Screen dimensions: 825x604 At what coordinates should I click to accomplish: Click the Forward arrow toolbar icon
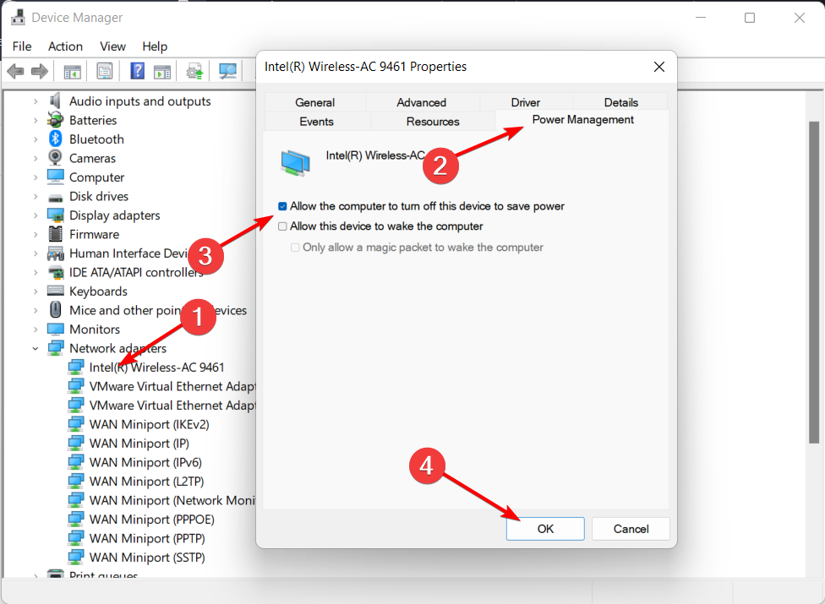click(x=40, y=71)
